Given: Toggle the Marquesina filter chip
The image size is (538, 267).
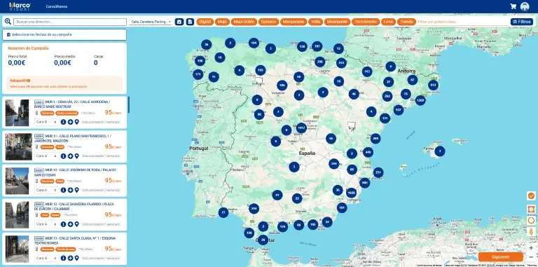Looking at the screenshot, I should pos(294,22).
